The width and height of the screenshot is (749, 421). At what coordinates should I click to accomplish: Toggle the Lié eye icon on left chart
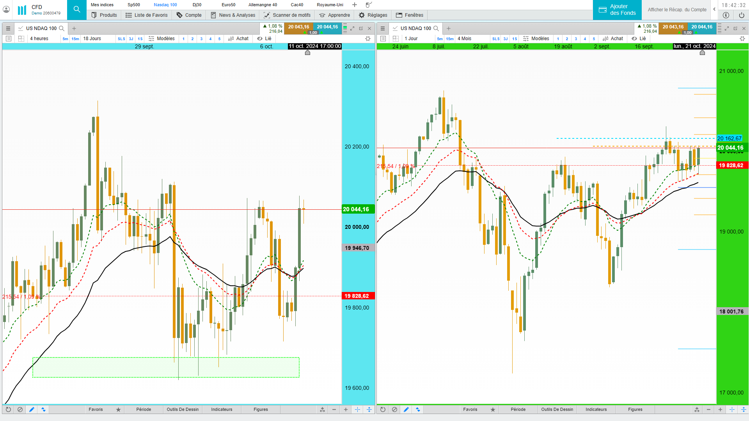(260, 39)
